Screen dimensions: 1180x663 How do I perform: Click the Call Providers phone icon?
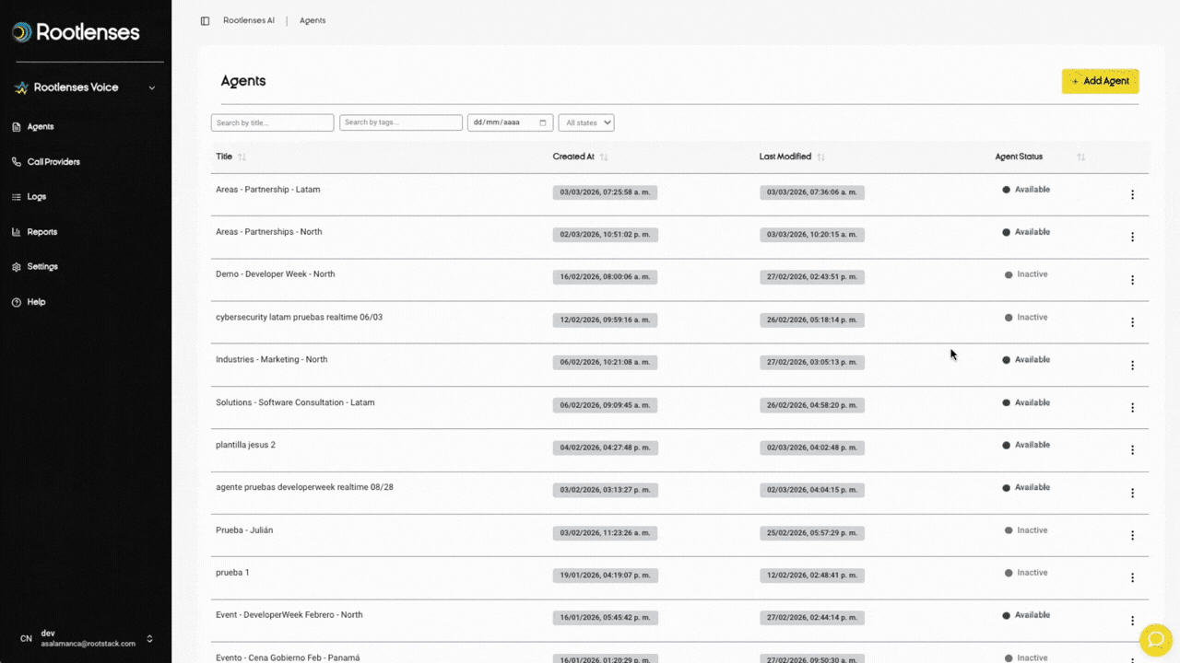coord(17,162)
